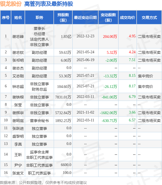The image size is (162, 185).
Task: Click the -630.75万 change value
Action: coord(109,121)
